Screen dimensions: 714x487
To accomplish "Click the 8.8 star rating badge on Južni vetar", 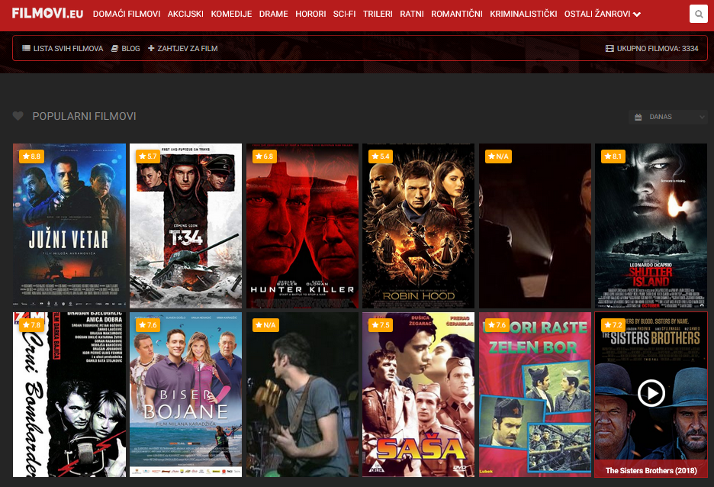I will pos(31,156).
